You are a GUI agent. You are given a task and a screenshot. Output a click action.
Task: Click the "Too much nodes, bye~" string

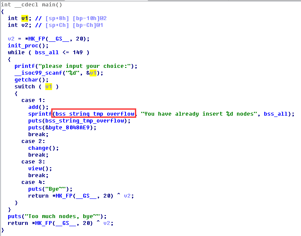tap(63, 216)
